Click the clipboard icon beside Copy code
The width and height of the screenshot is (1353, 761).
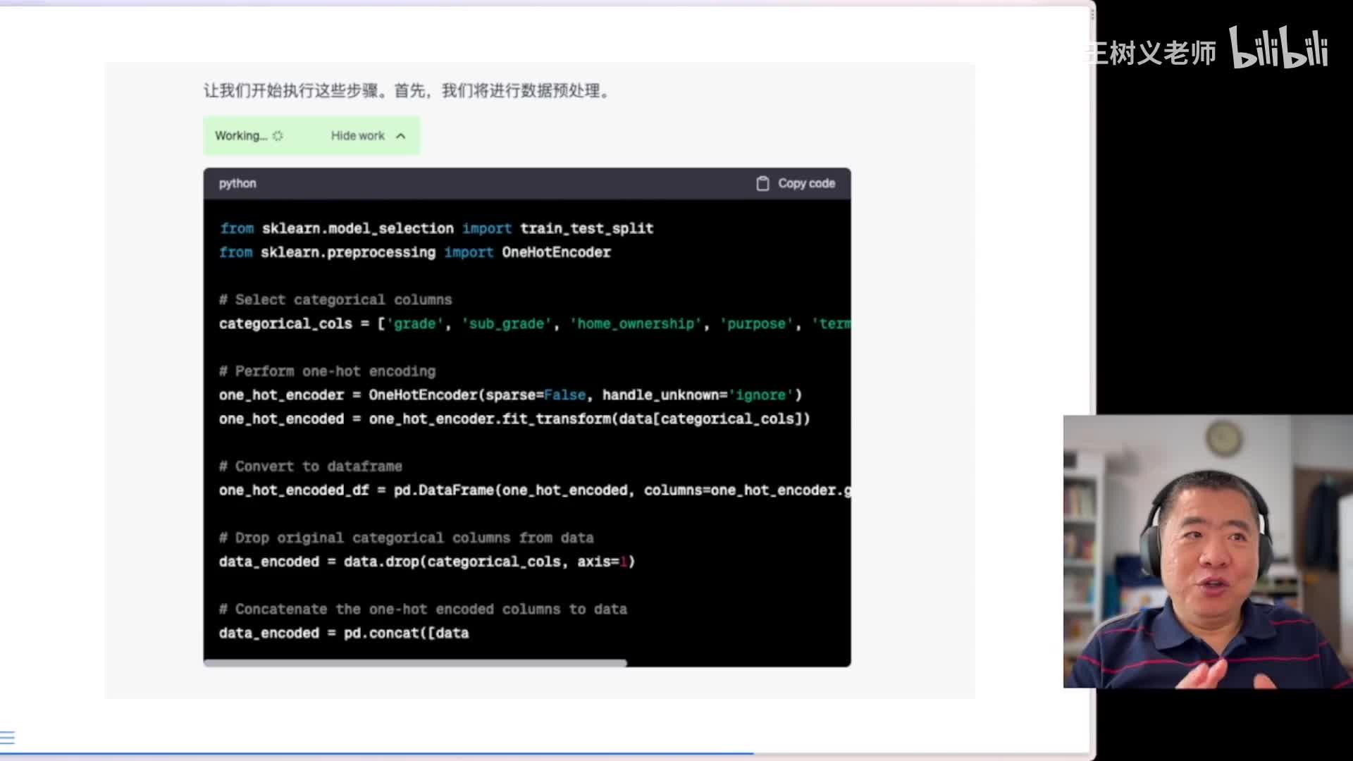coord(762,183)
